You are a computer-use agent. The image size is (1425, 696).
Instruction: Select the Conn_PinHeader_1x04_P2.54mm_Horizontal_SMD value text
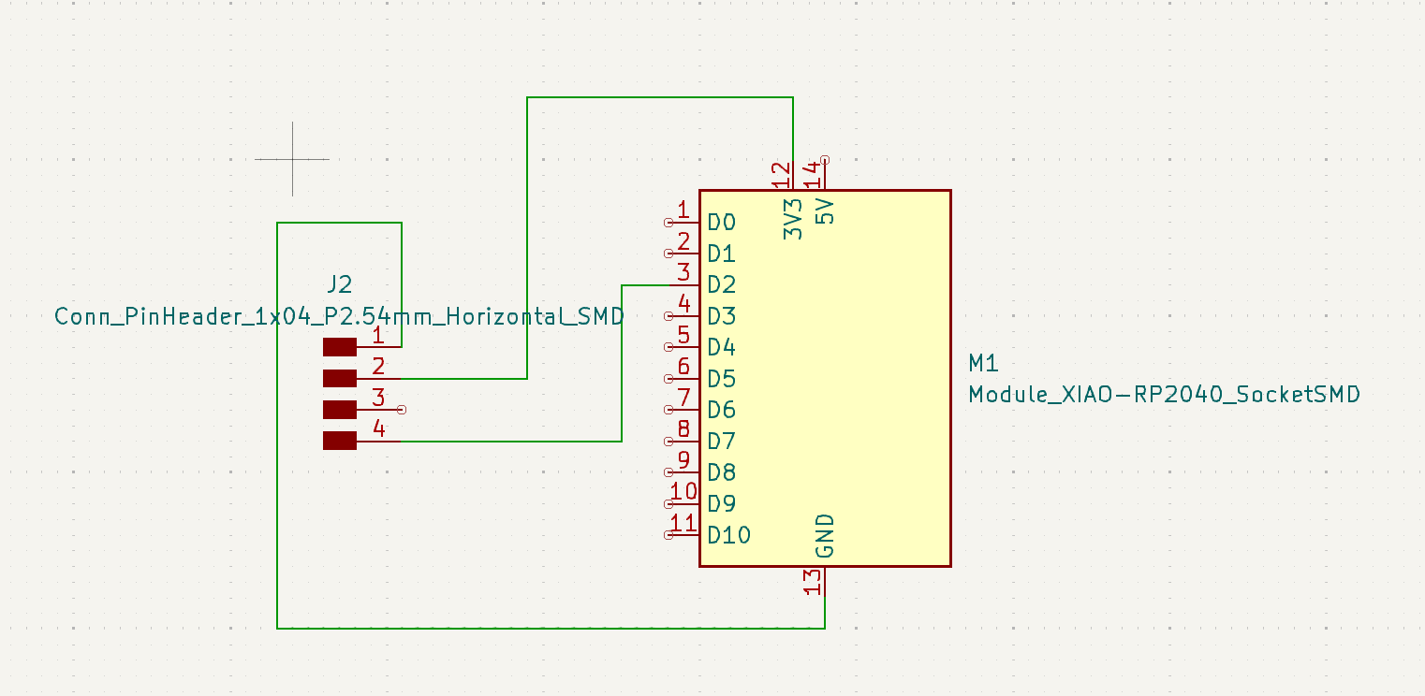pos(339,316)
